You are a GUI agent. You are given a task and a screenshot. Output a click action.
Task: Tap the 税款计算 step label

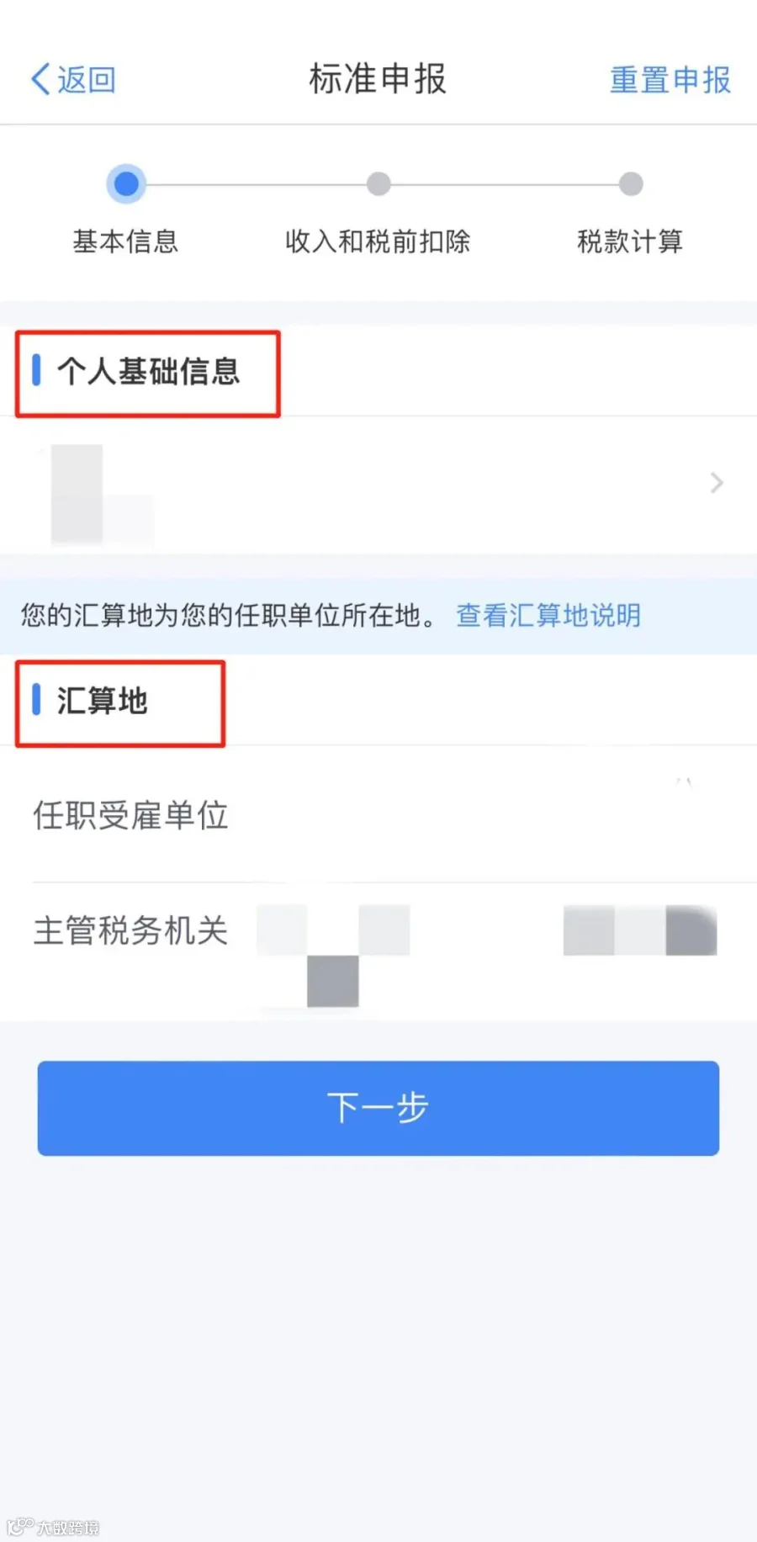pos(630,241)
